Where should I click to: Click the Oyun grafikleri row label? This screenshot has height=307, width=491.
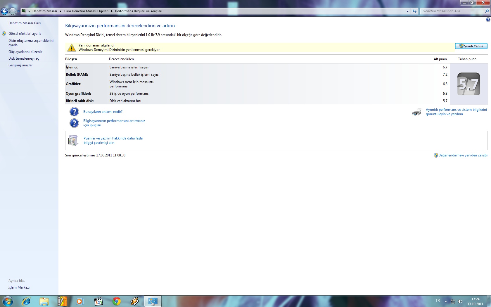(x=78, y=94)
